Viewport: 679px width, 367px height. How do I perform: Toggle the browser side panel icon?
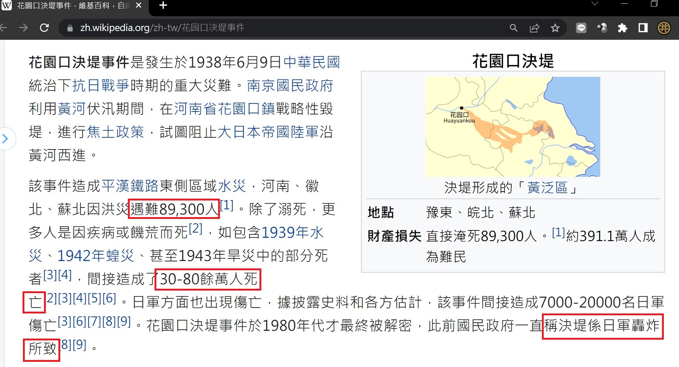point(643,28)
